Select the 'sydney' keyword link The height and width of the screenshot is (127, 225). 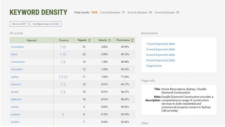pyautogui.click(x=15, y=77)
